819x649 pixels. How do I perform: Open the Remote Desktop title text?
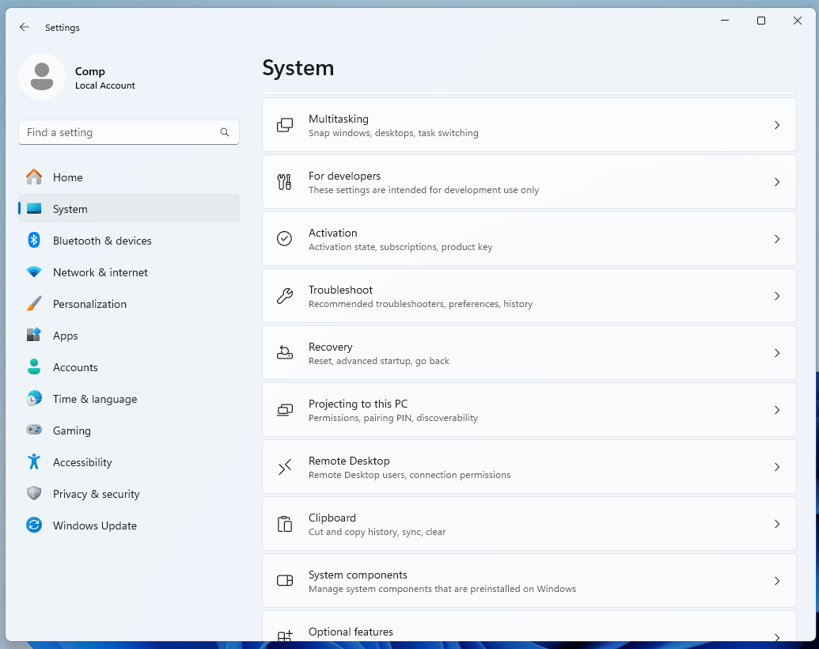pyautogui.click(x=349, y=461)
